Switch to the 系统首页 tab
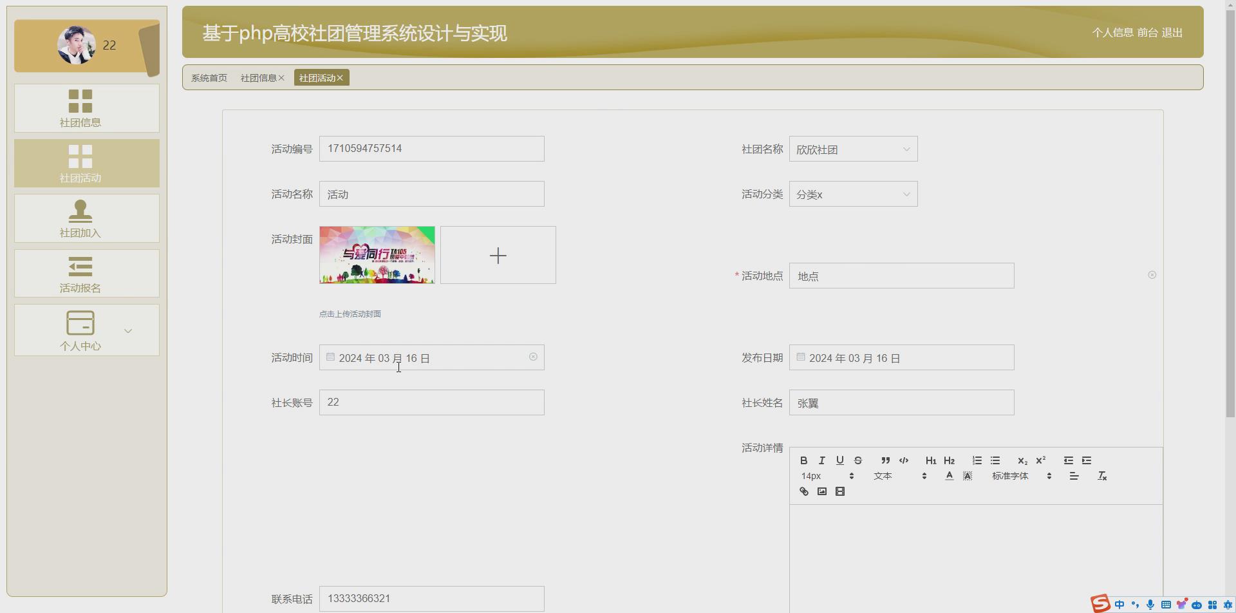The image size is (1236, 613). [x=209, y=77]
